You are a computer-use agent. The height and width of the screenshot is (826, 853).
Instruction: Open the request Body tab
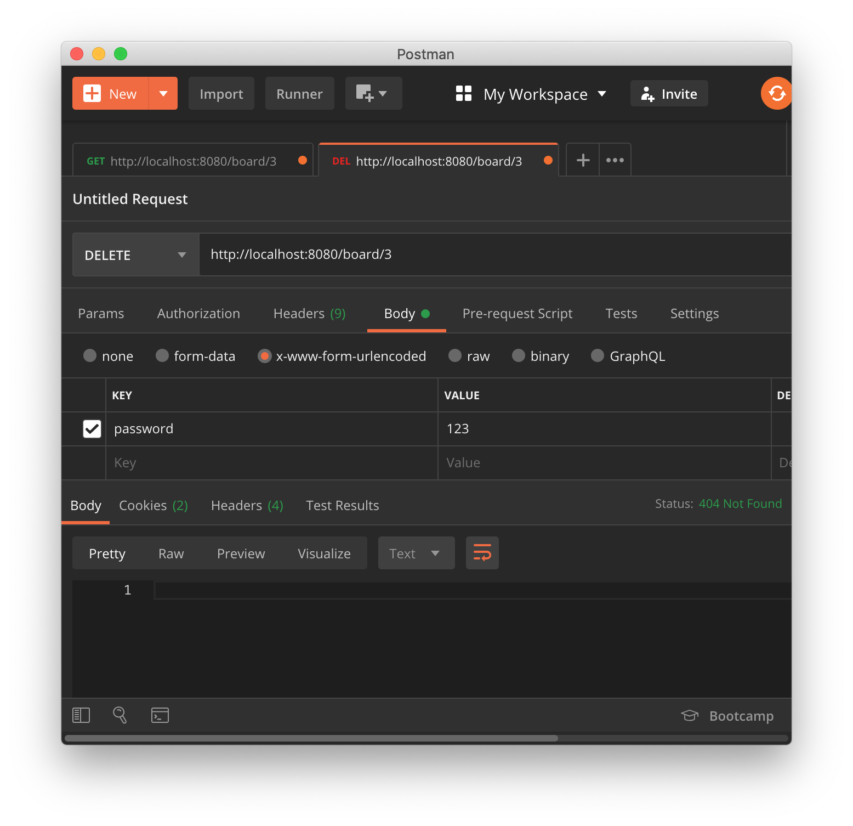click(407, 313)
